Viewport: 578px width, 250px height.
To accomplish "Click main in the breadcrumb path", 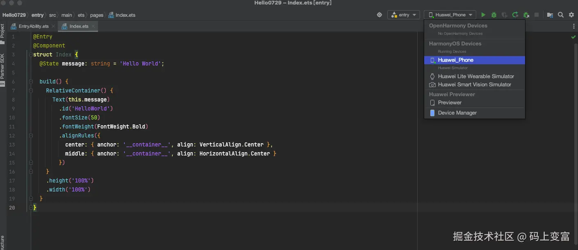I will (67, 15).
